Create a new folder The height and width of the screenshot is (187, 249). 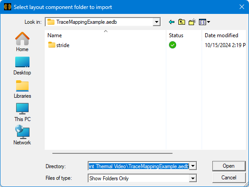[x=192, y=22]
